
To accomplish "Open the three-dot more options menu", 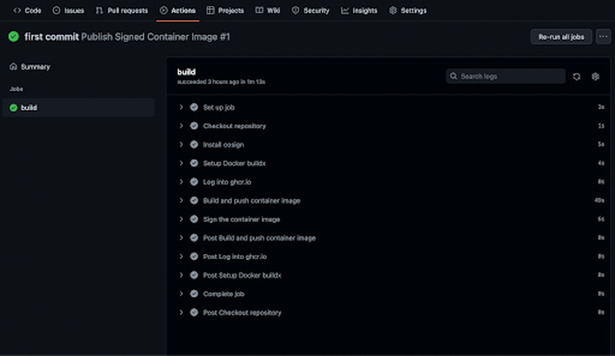I will [603, 37].
